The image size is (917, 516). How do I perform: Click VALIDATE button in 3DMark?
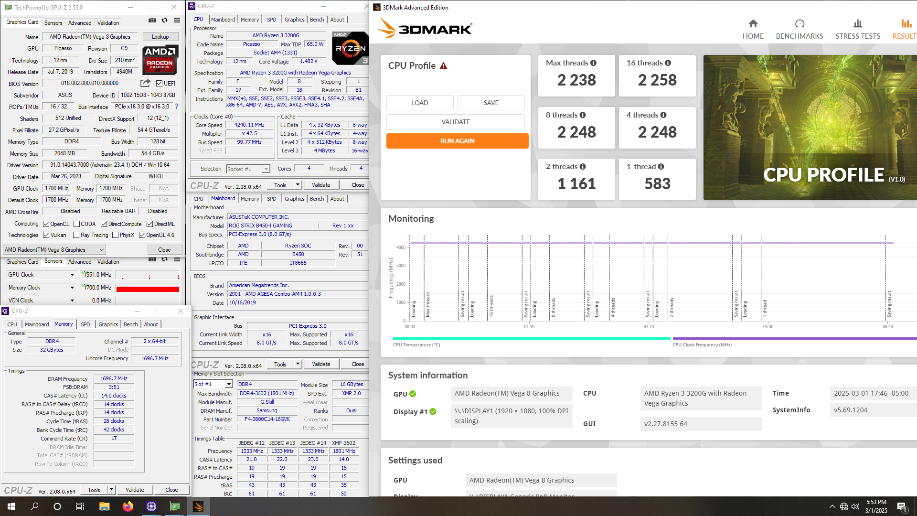(x=455, y=122)
